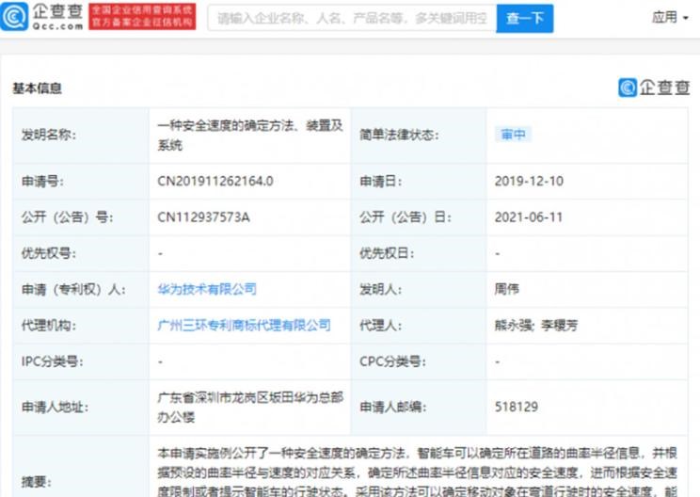The image size is (700, 497).
Task: Click the 简单法律状态 label cell
Action: tap(419, 135)
